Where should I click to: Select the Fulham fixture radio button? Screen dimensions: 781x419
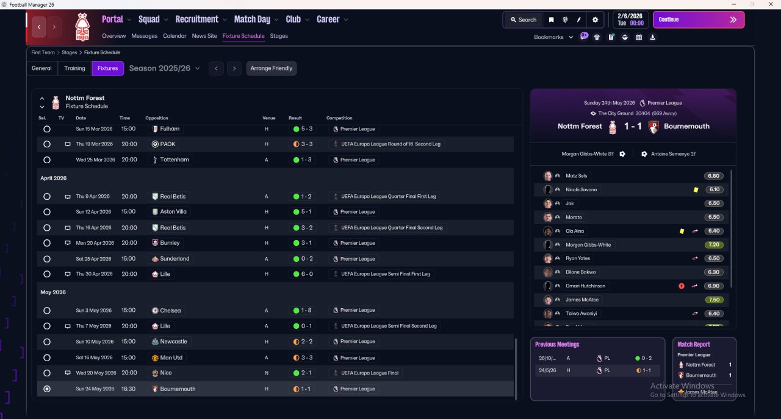(x=47, y=129)
